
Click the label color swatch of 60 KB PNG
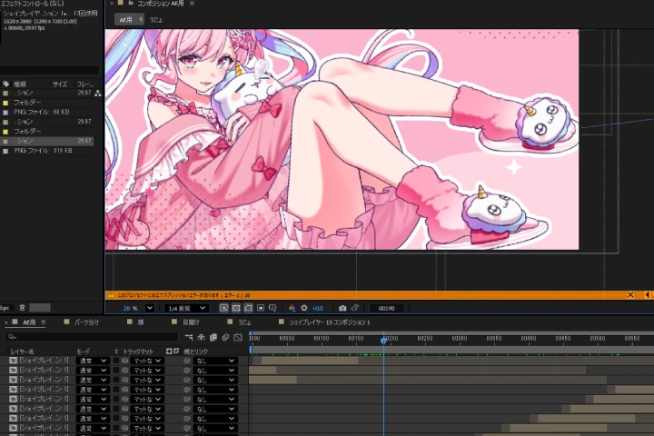click(x=5, y=113)
